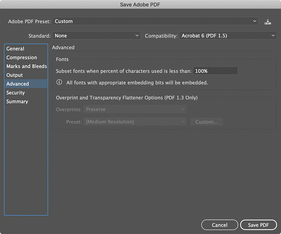This screenshot has height=234, width=281.
Task: Click the Custom... flattener button
Action: click(x=207, y=122)
